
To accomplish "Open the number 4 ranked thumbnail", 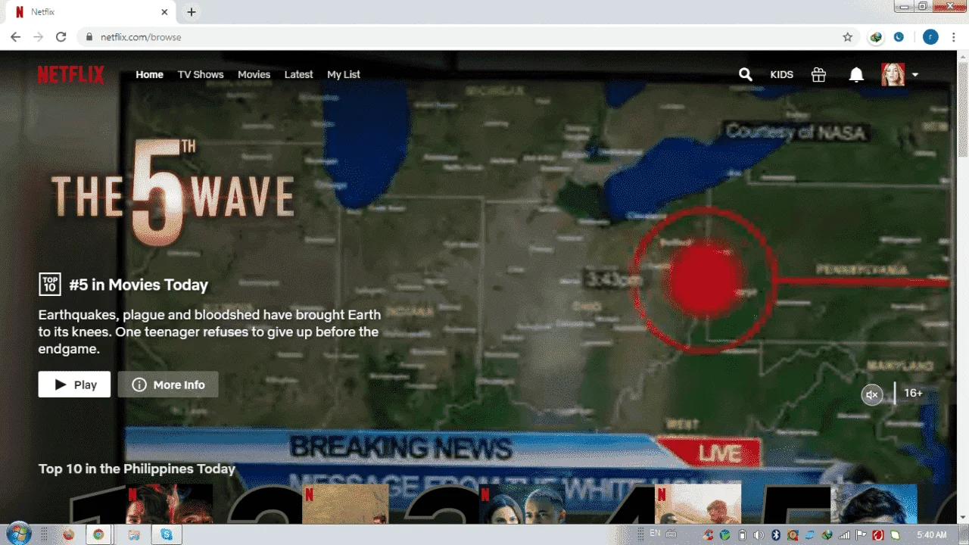I will coord(698,504).
